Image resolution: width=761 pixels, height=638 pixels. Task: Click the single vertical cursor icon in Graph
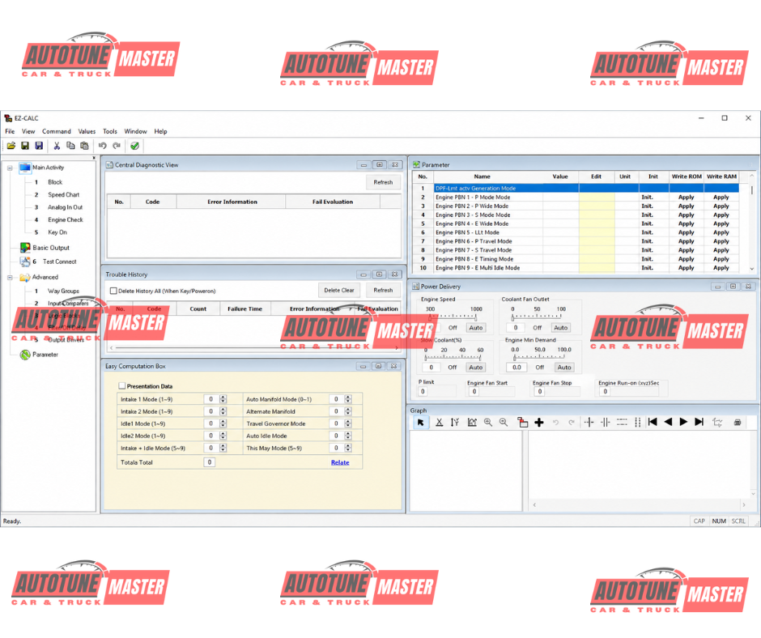pos(589,423)
